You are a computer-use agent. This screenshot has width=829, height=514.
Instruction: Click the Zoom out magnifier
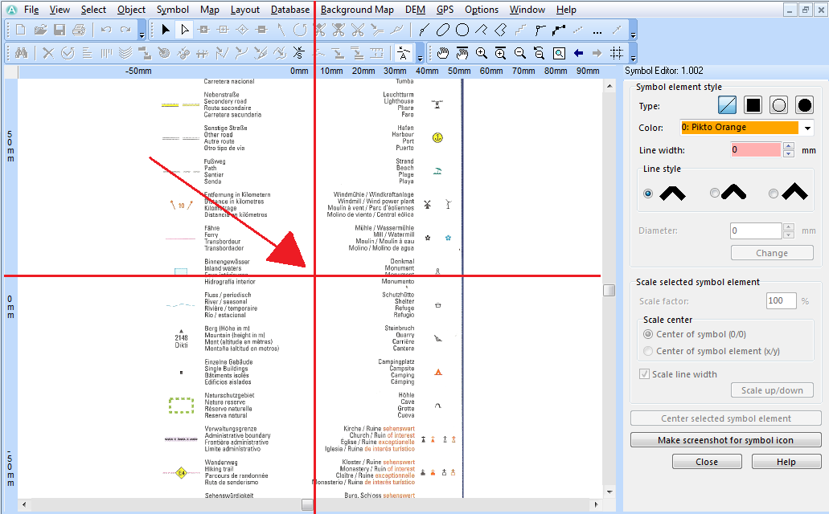pos(519,53)
